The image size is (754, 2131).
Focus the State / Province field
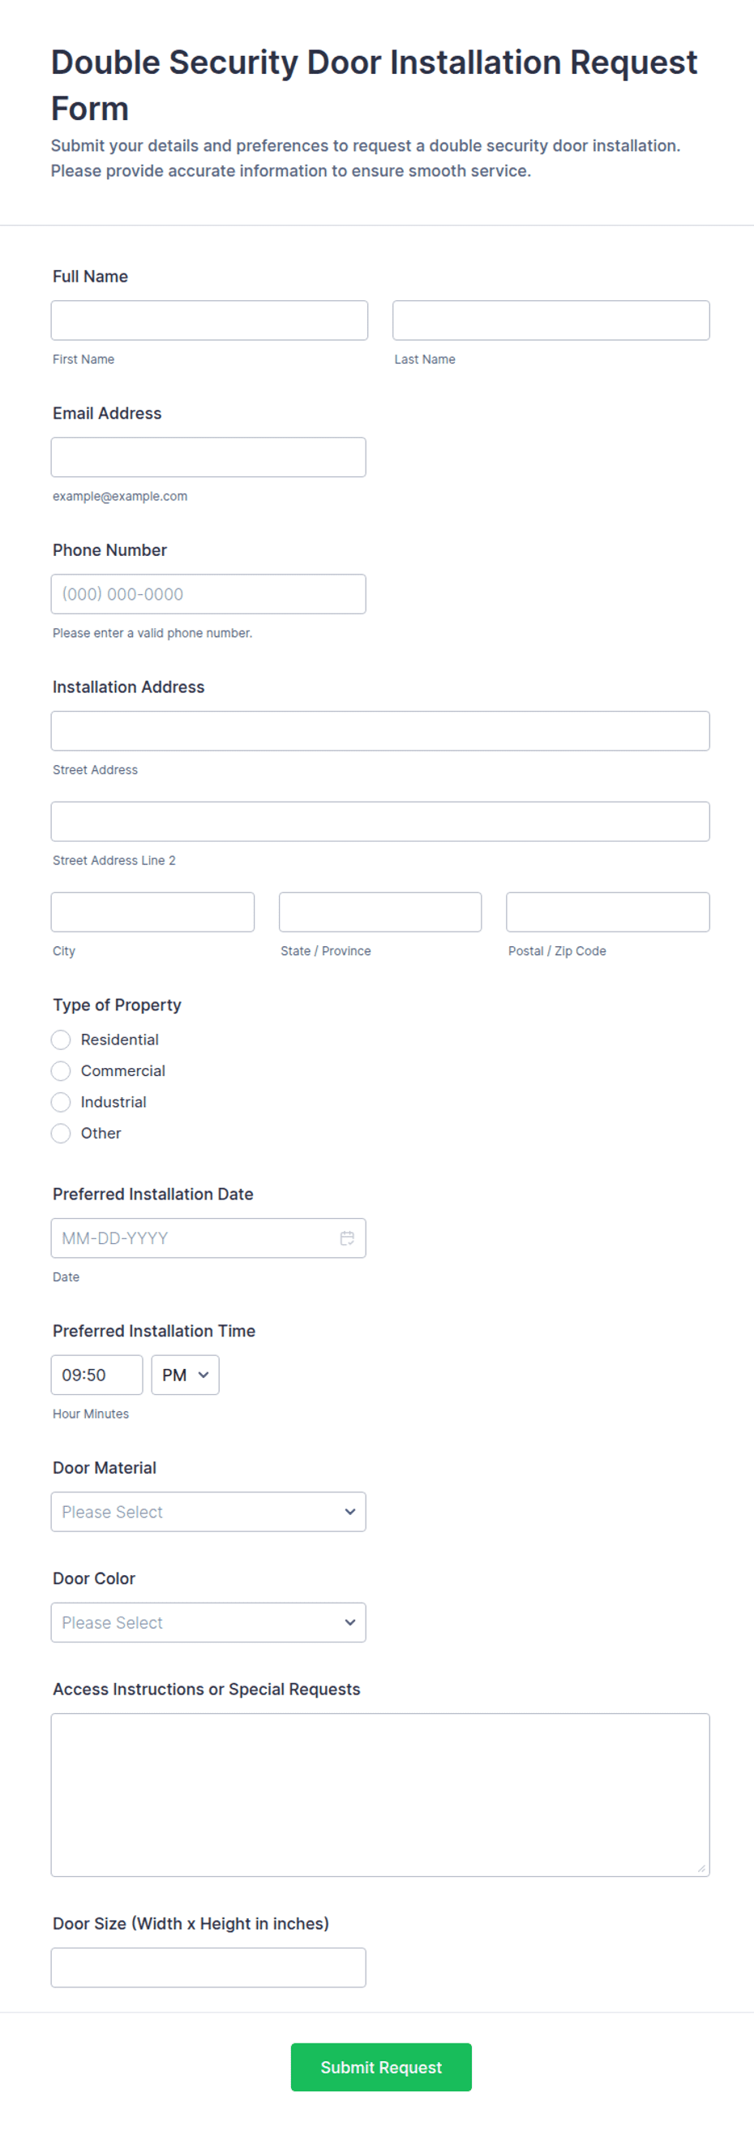(x=380, y=911)
